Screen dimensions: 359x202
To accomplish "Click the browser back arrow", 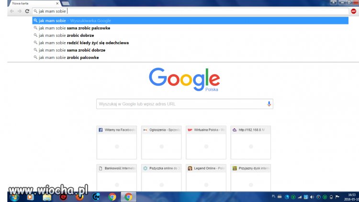I will click(12, 11).
